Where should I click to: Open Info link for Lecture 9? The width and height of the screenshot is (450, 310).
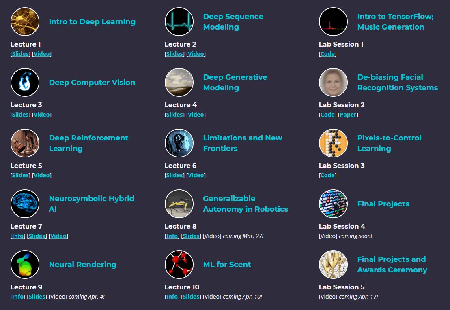click(18, 297)
